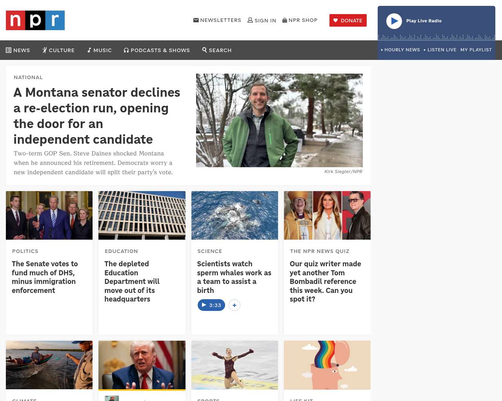Click the Search magnifier icon

[204, 50]
